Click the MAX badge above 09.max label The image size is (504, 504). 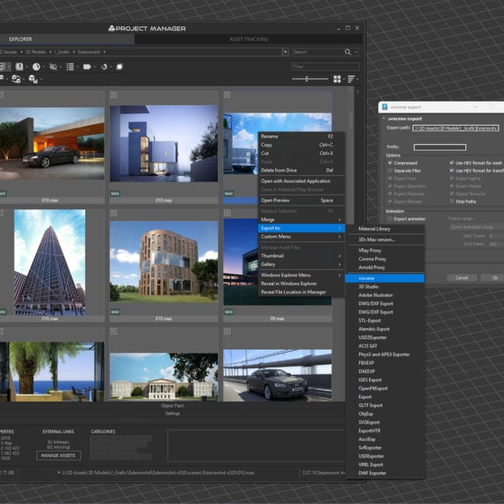229,312
